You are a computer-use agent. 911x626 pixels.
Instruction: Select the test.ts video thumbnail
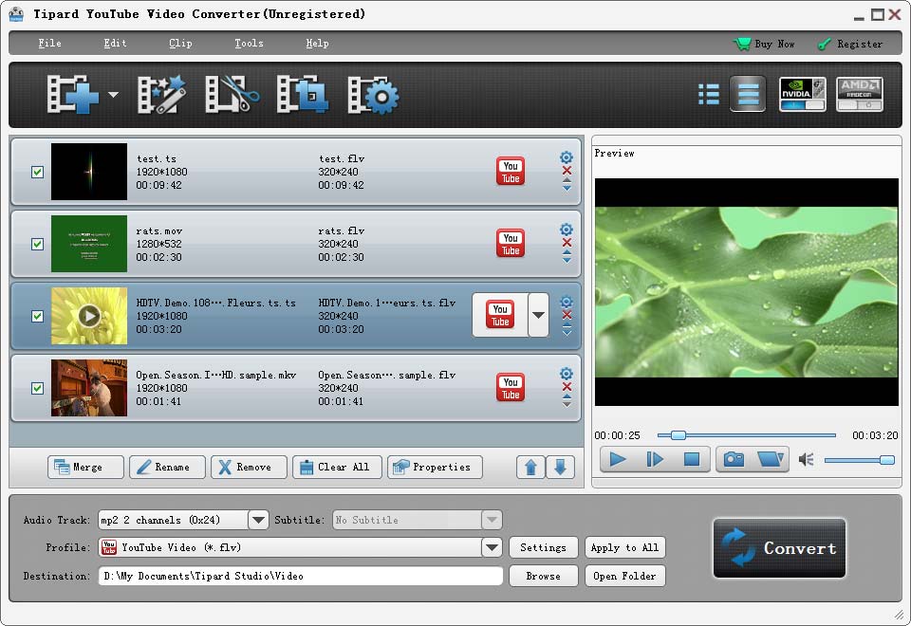89,172
